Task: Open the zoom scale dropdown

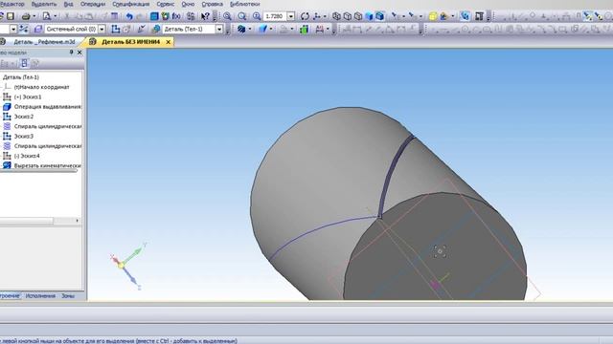Action: tap(291, 16)
